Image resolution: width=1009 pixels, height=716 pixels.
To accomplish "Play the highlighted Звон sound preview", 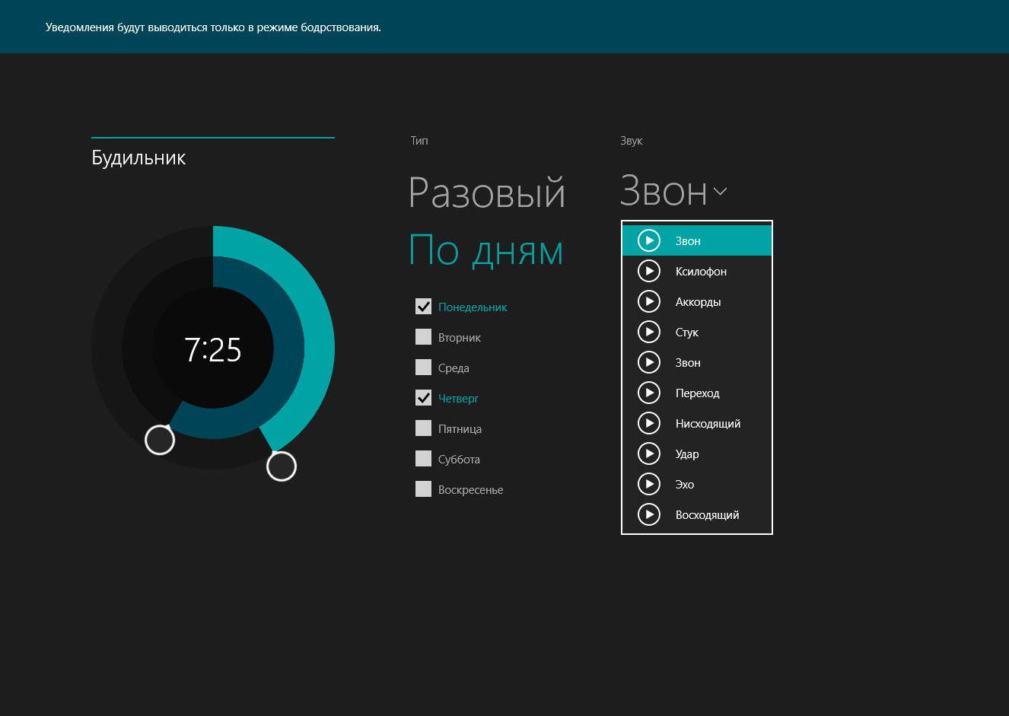I will click(649, 240).
